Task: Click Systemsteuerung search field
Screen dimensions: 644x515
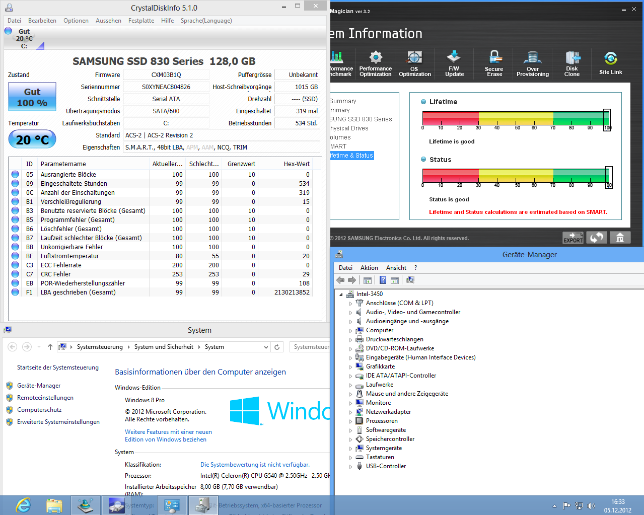Action: (x=310, y=347)
